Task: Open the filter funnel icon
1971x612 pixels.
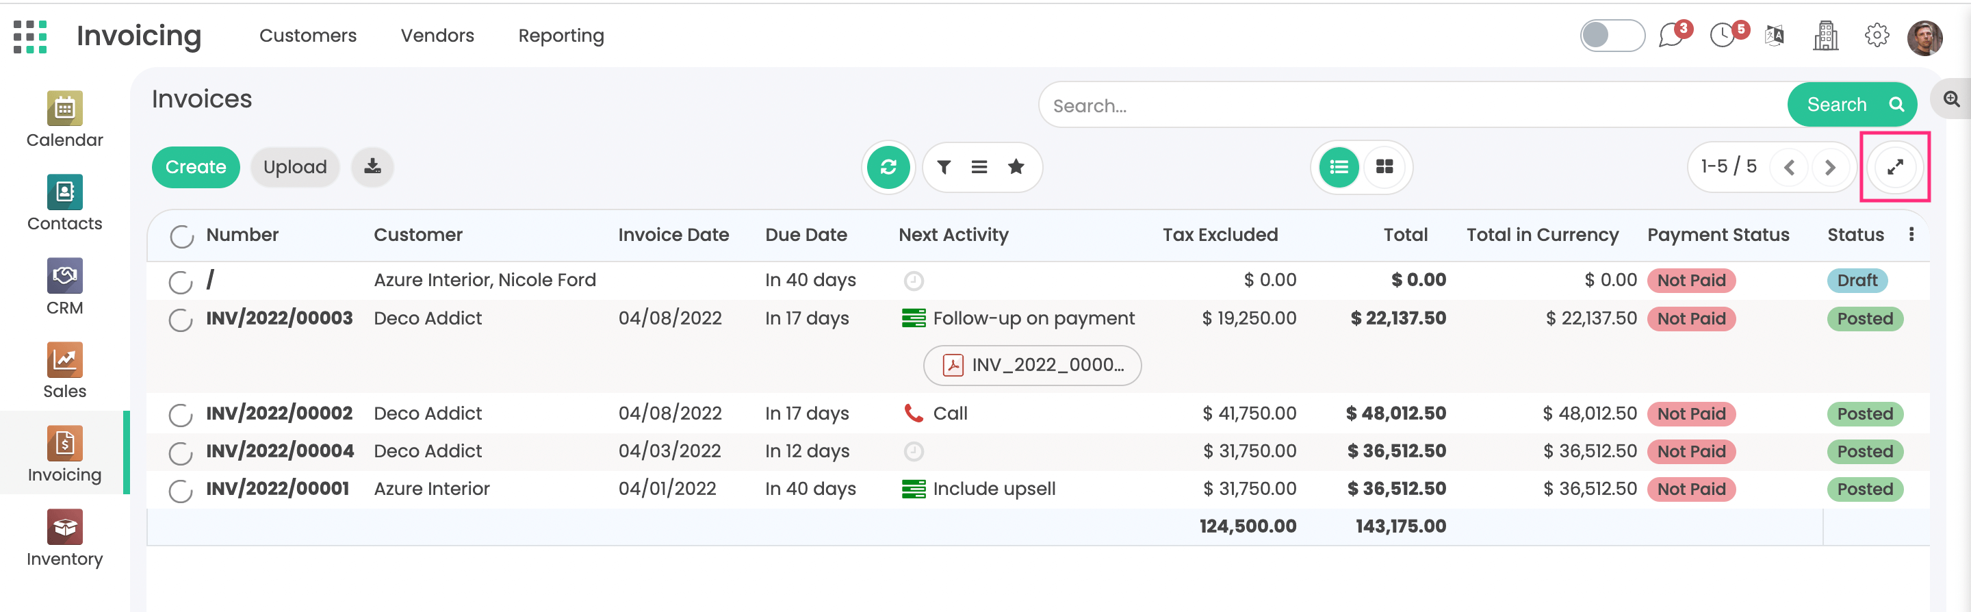Action: pyautogui.click(x=944, y=167)
